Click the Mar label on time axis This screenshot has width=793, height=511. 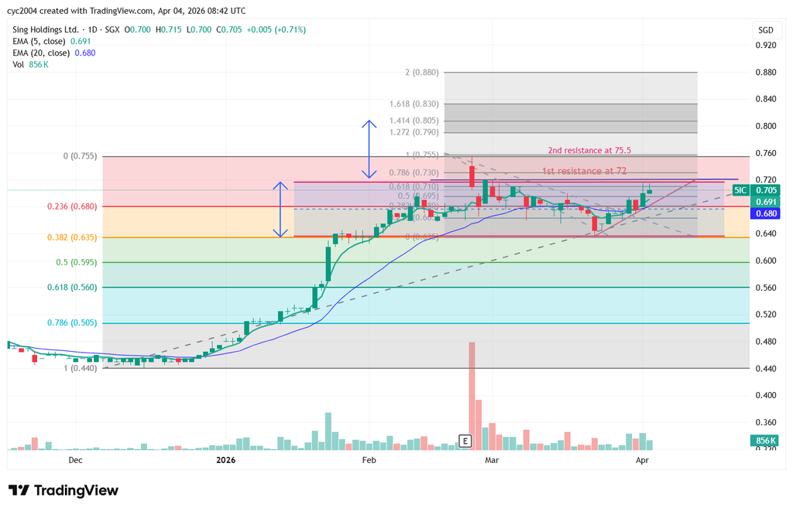[492, 460]
